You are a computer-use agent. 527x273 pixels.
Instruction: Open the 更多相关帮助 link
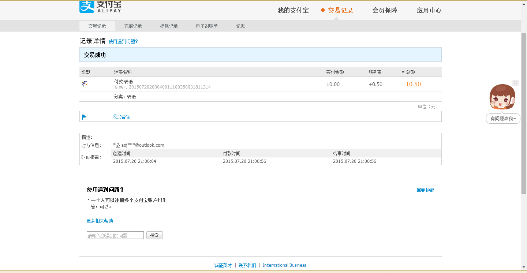click(x=100, y=221)
